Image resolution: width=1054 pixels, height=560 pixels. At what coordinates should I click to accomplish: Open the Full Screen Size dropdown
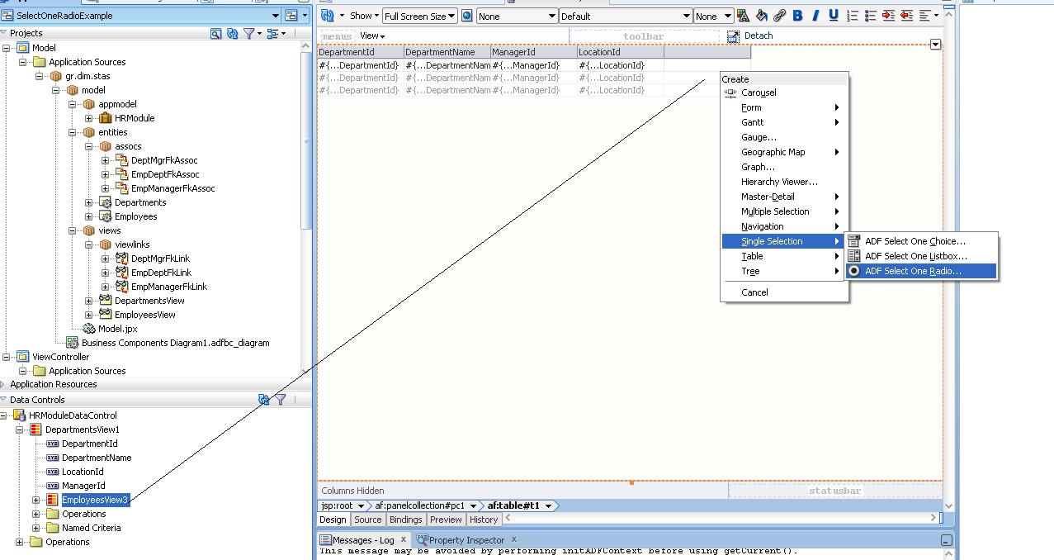coord(451,15)
